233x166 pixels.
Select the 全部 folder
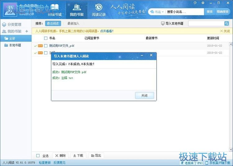coord(16,38)
